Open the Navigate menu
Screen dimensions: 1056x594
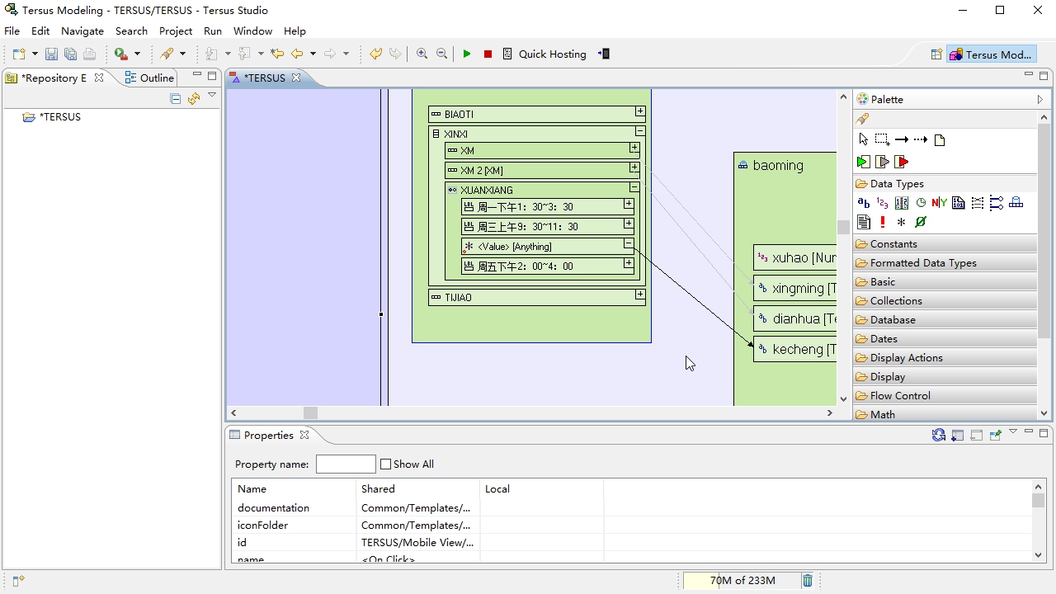[82, 31]
